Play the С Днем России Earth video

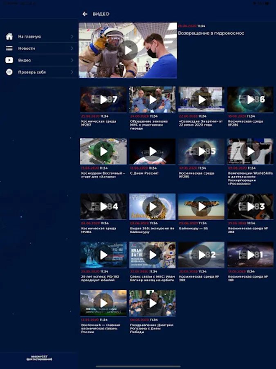pos(153,151)
